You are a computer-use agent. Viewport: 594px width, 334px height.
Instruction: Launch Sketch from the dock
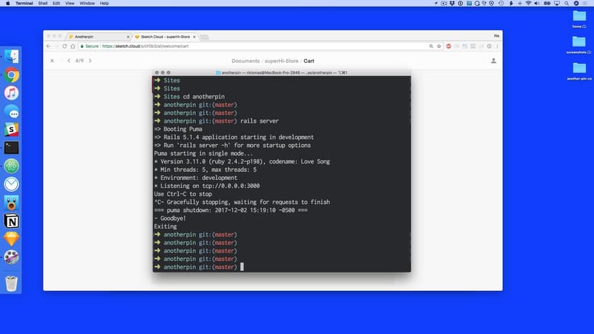[11, 239]
